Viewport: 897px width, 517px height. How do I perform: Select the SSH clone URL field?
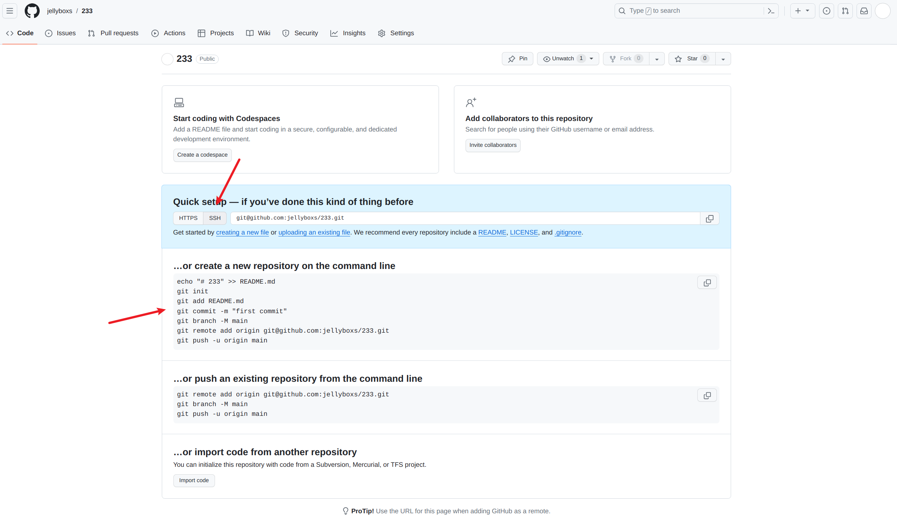[x=465, y=218]
